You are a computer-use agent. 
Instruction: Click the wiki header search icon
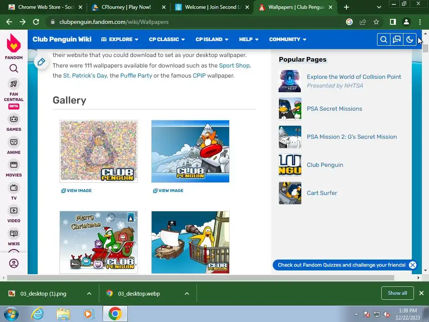pos(384,39)
